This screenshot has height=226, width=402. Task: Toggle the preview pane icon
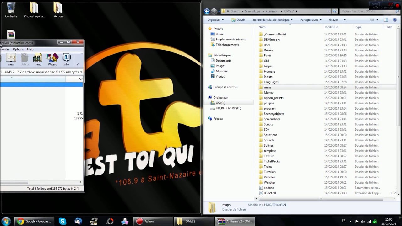[x=386, y=20]
